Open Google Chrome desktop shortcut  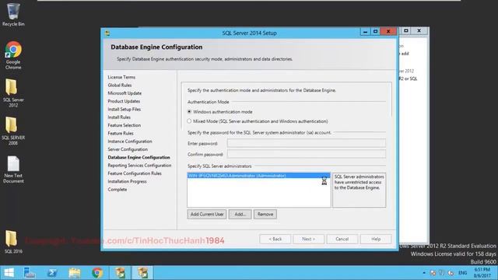point(13,55)
